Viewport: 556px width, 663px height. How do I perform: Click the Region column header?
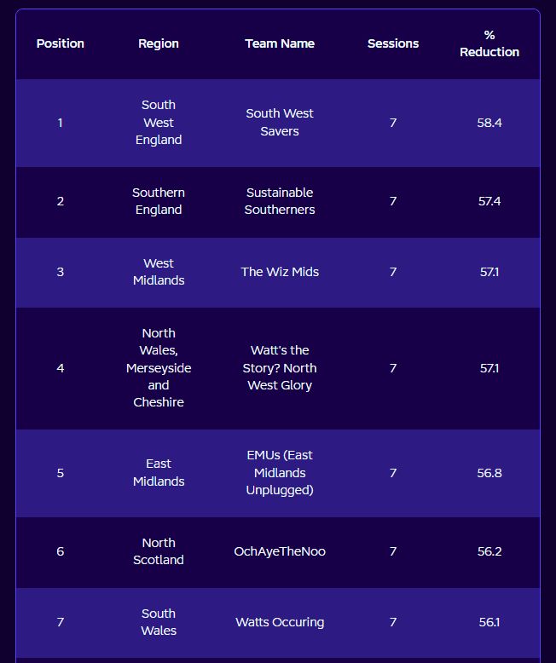point(159,43)
